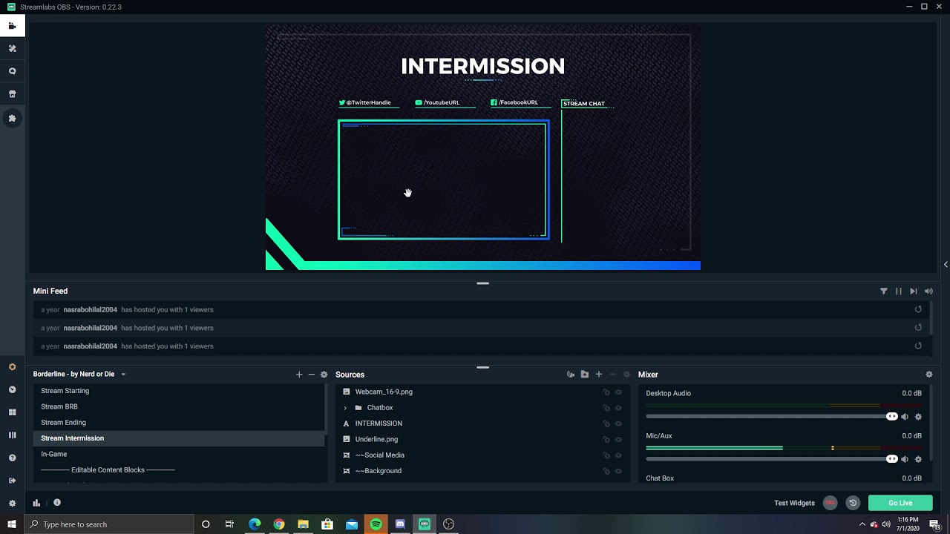Click the info circle icon in footer
Viewport: 950px width, 534px height.
57,503
